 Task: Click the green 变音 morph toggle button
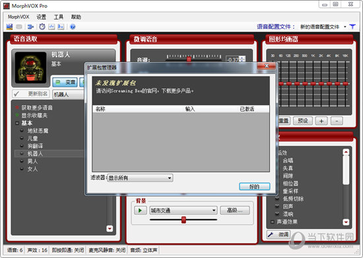pyautogui.click(x=65, y=82)
